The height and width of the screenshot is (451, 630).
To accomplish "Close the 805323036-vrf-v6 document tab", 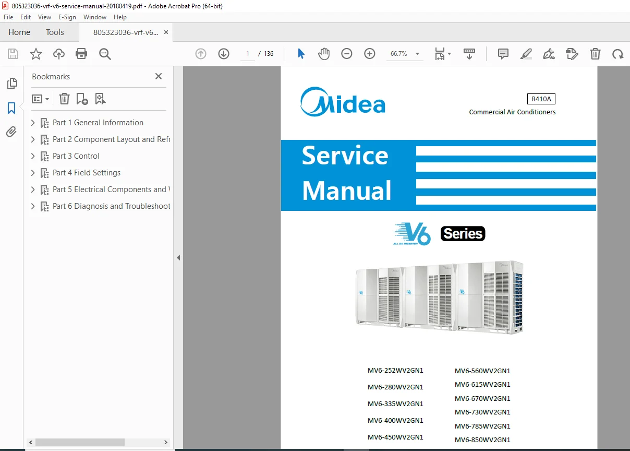I will 166,32.
